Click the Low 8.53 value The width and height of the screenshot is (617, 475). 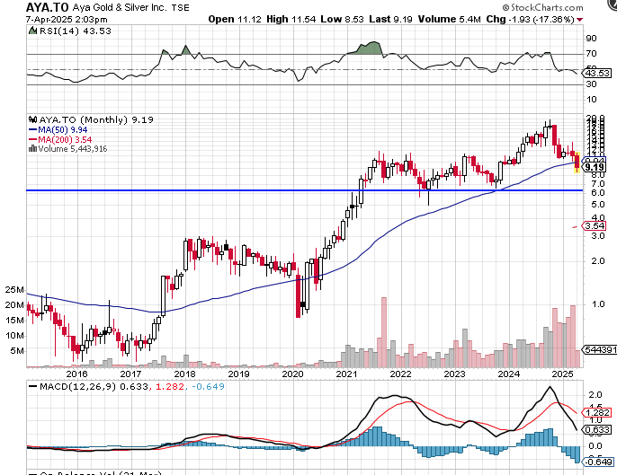pos(342,19)
